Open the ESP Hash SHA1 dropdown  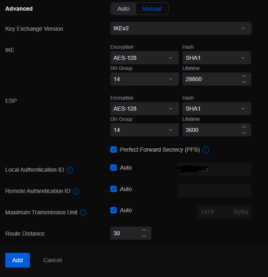(x=217, y=109)
